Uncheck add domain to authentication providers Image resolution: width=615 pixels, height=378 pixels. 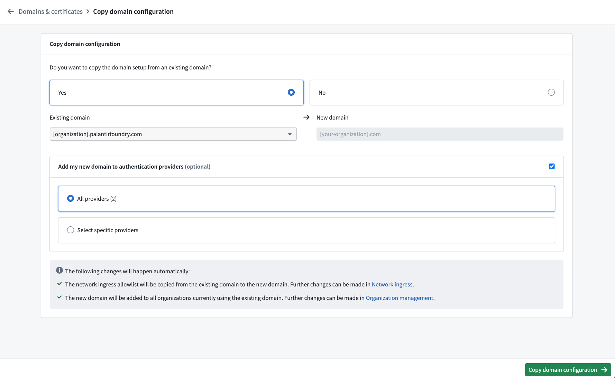pyautogui.click(x=552, y=167)
